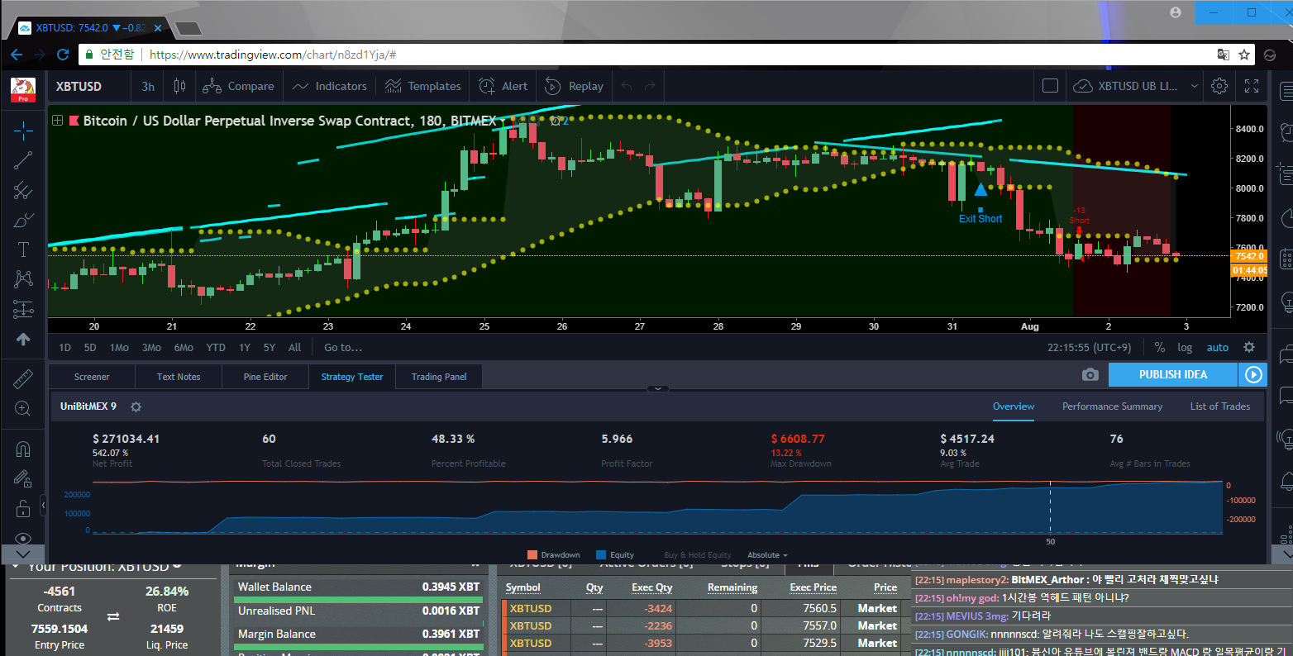Screen dimensions: 1293x656
Task: Undo the last chart action
Action: (627, 86)
